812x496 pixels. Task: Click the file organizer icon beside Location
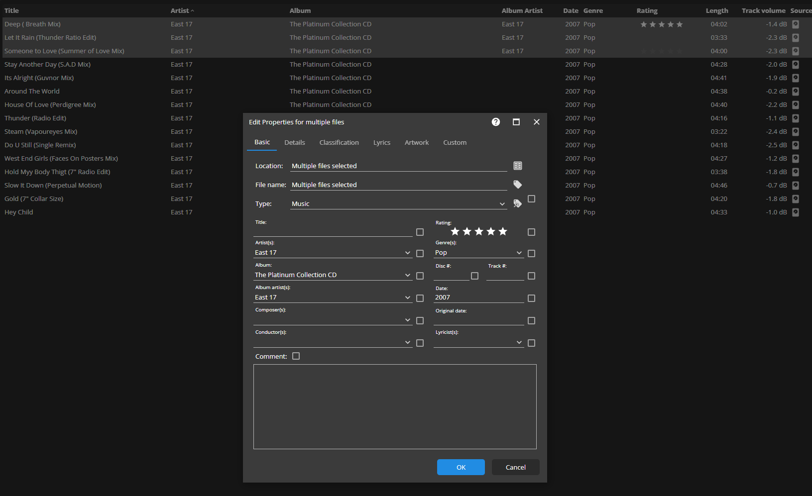pos(518,166)
